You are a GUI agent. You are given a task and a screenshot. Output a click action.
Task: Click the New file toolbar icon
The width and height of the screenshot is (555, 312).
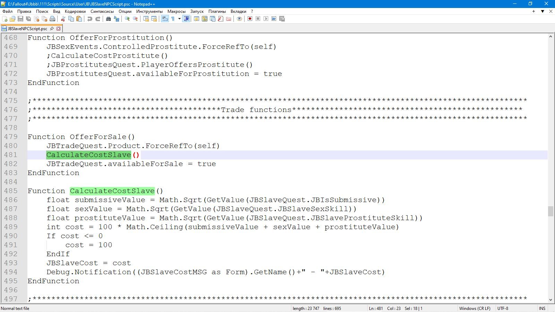coord(5,19)
